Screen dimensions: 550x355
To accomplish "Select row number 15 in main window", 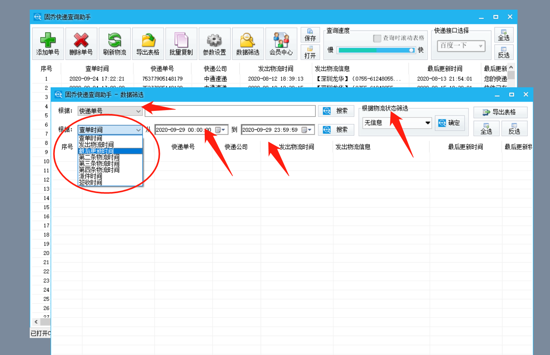I will pyautogui.click(x=46, y=207).
